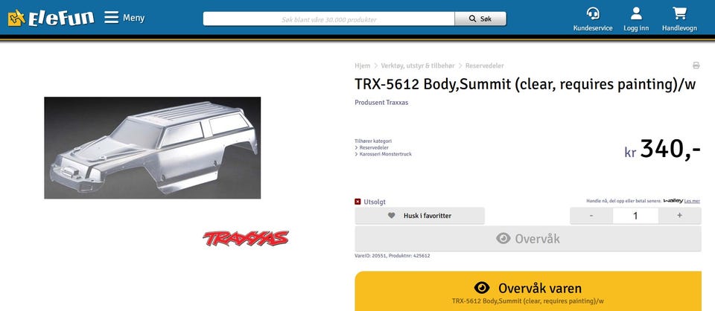Click yellow Overvåk varen banner
The image size is (715, 311).
click(528, 291)
